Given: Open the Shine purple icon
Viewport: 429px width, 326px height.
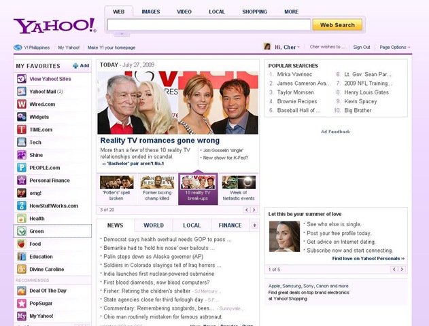Looking at the screenshot, I should click(x=22, y=155).
